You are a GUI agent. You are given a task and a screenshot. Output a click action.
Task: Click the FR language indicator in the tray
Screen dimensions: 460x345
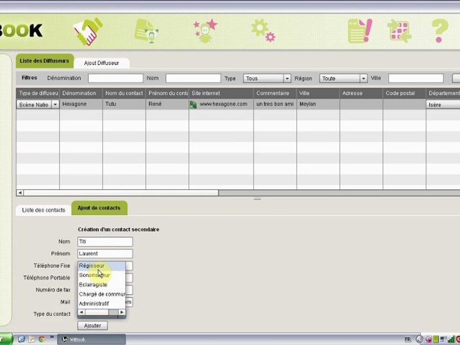click(x=408, y=339)
